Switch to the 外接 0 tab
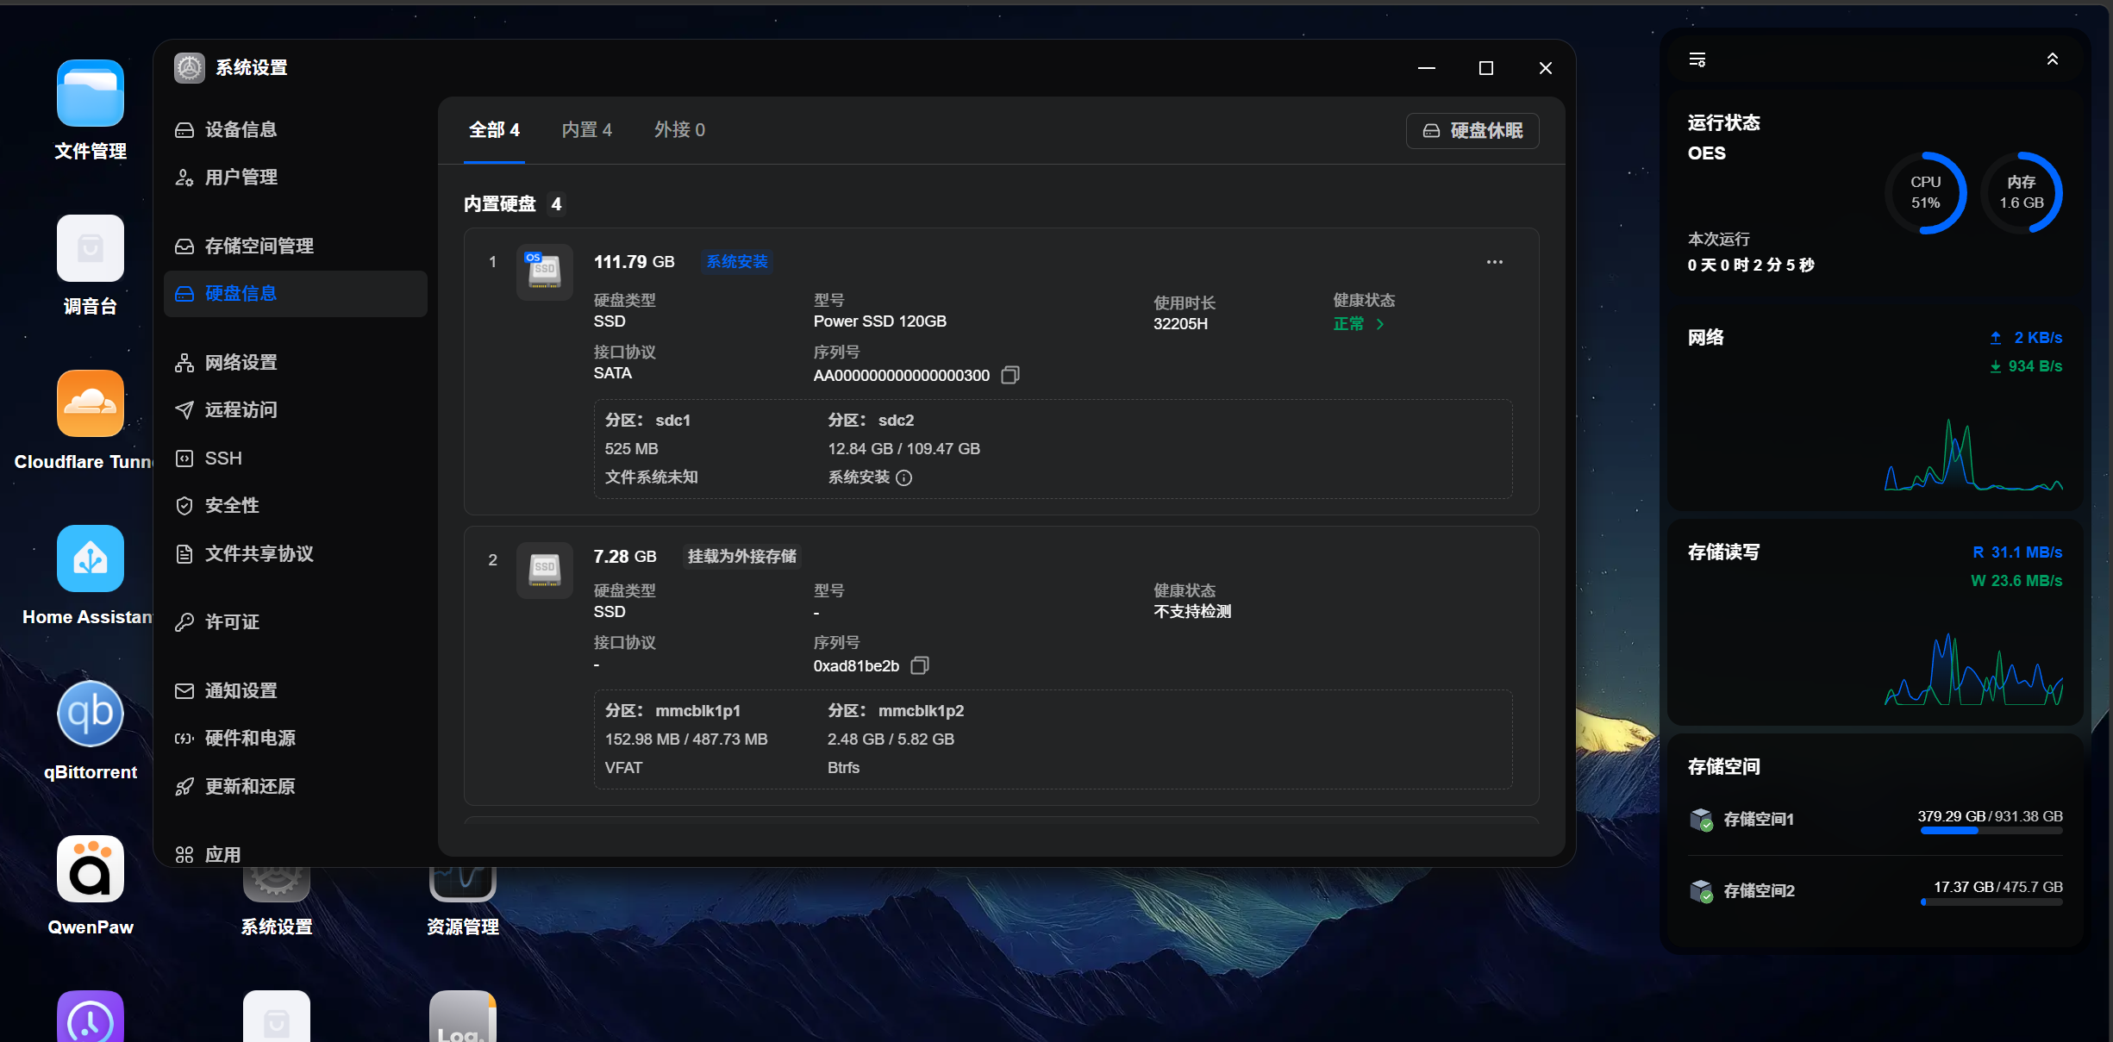2113x1042 pixels. tap(679, 129)
